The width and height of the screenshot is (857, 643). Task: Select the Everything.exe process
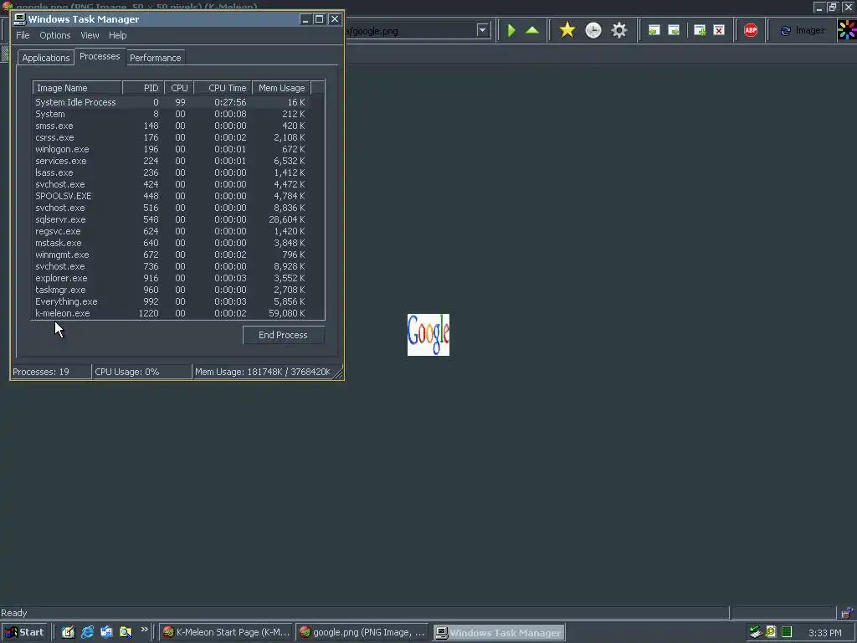coord(171,301)
